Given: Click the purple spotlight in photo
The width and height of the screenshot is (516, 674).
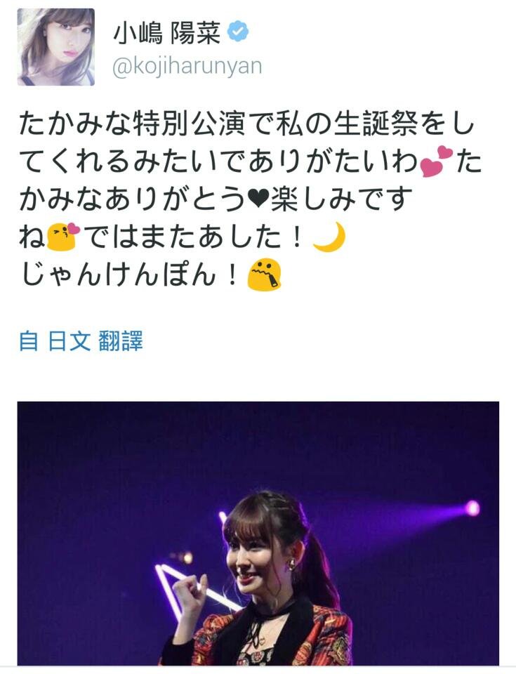Looking at the screenshot, I should pos(472,508).
